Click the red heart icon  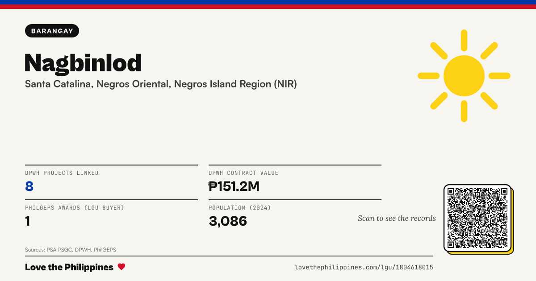click(121, 267)
